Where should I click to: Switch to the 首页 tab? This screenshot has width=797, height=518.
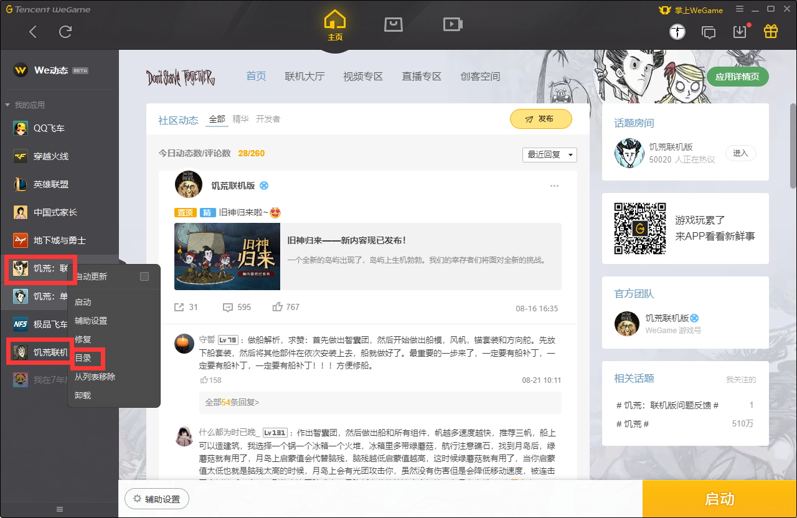[256, 77]
